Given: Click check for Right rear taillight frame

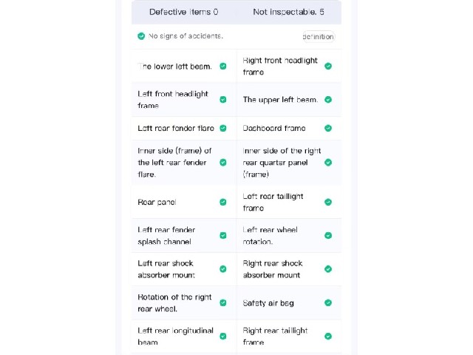Looking at the screenshot, I should [x=328, y=337].
